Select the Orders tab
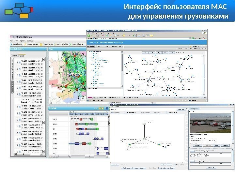The width and height of the screenshot is (235, 176). coord(22,56)
